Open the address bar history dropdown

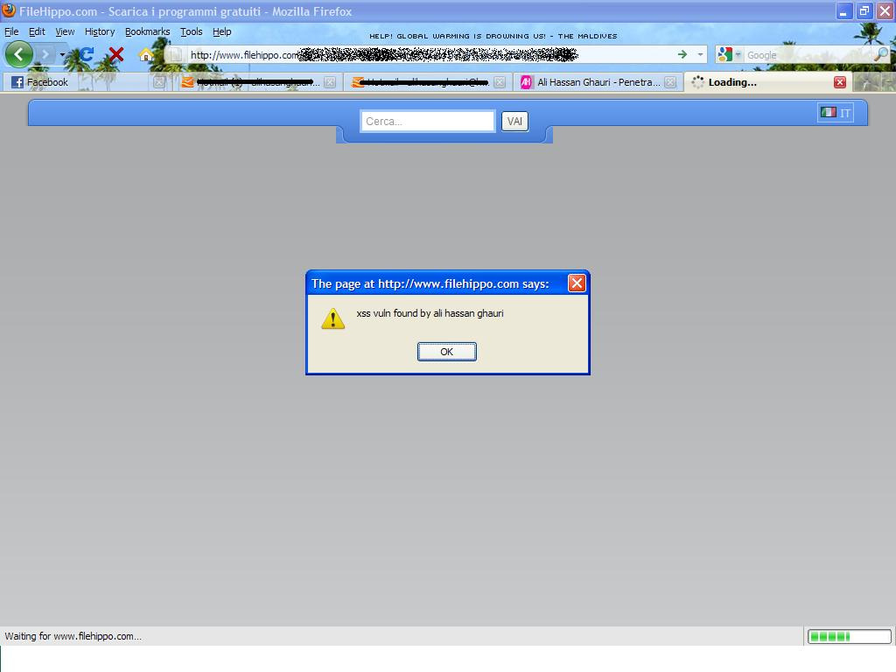[700, 55]
